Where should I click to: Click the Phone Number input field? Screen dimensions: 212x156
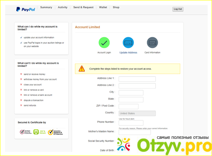pos(131,123)
